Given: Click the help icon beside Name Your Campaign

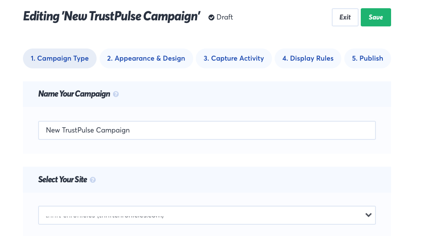Looking at the screenshot, I should (116, 94).
